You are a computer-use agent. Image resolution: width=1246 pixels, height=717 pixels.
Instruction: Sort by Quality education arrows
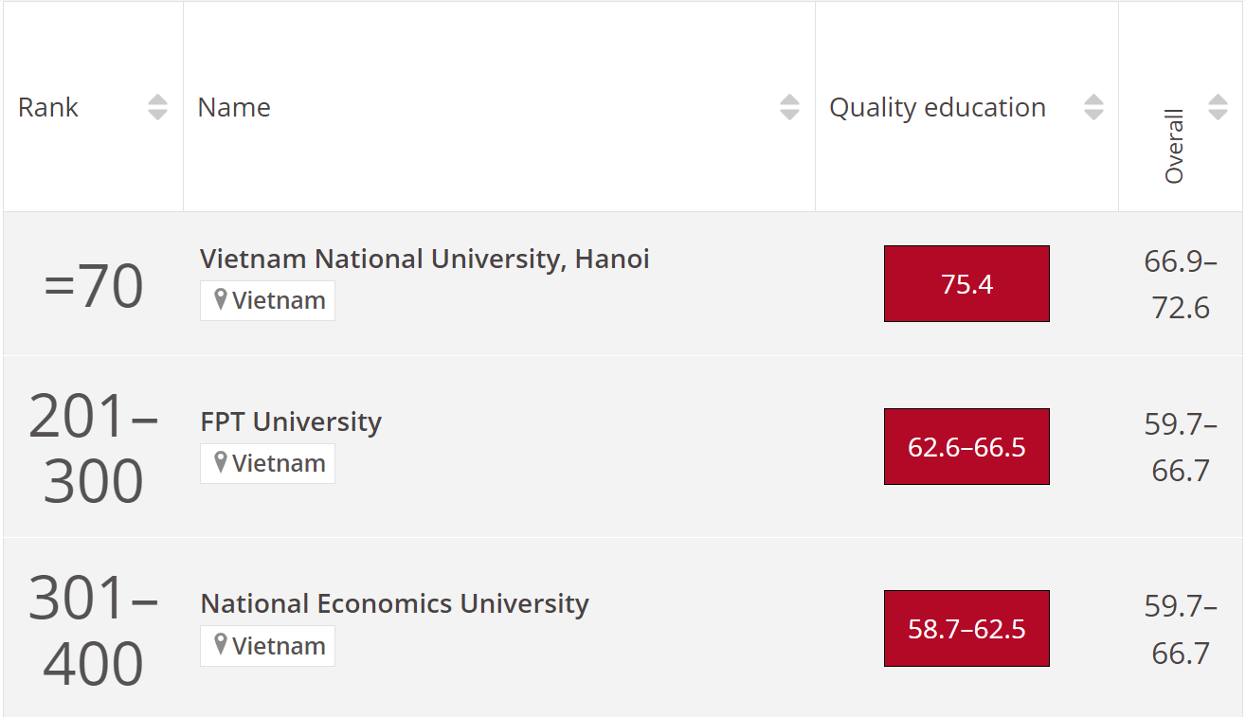tap(1093, 107)
